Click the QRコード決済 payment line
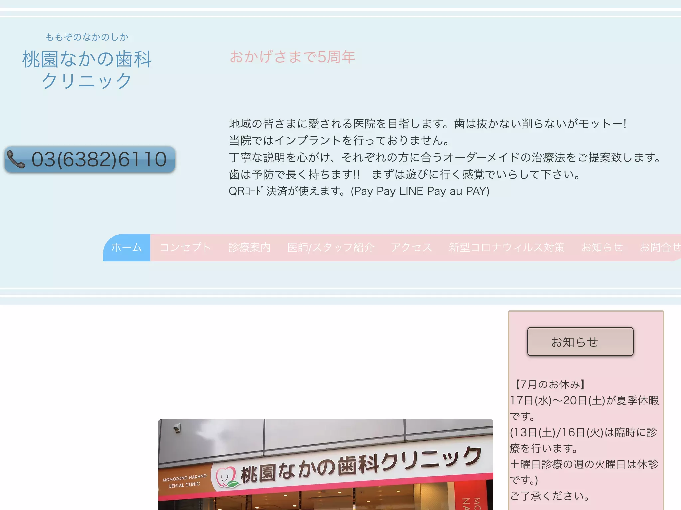The height and width of the screenshot is (510, 681). 359,191
